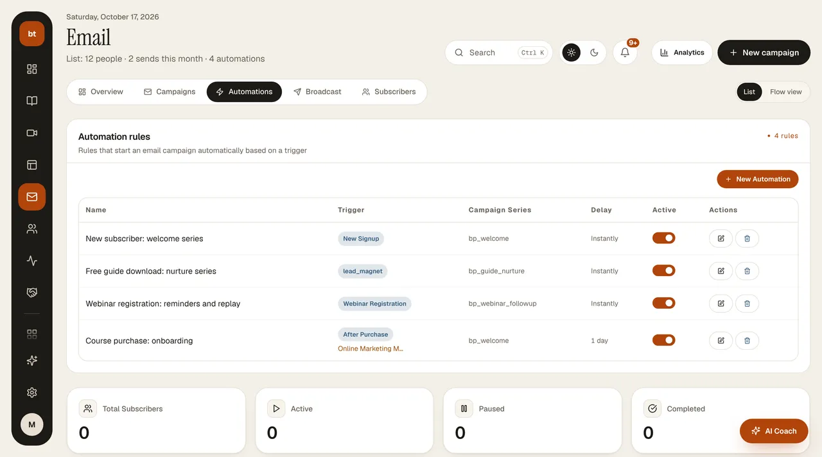Click the After Purchase trigger badge
Screen dimensions: 822x457
[x=365, y=334]
